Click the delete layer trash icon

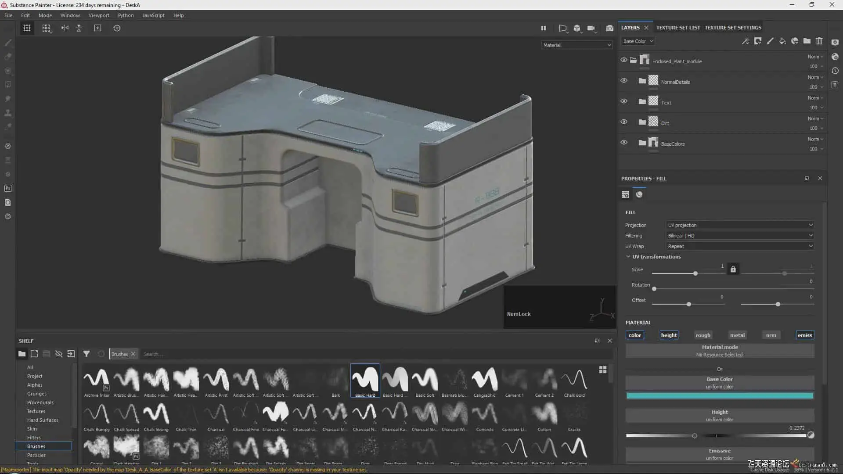(819, 41)
